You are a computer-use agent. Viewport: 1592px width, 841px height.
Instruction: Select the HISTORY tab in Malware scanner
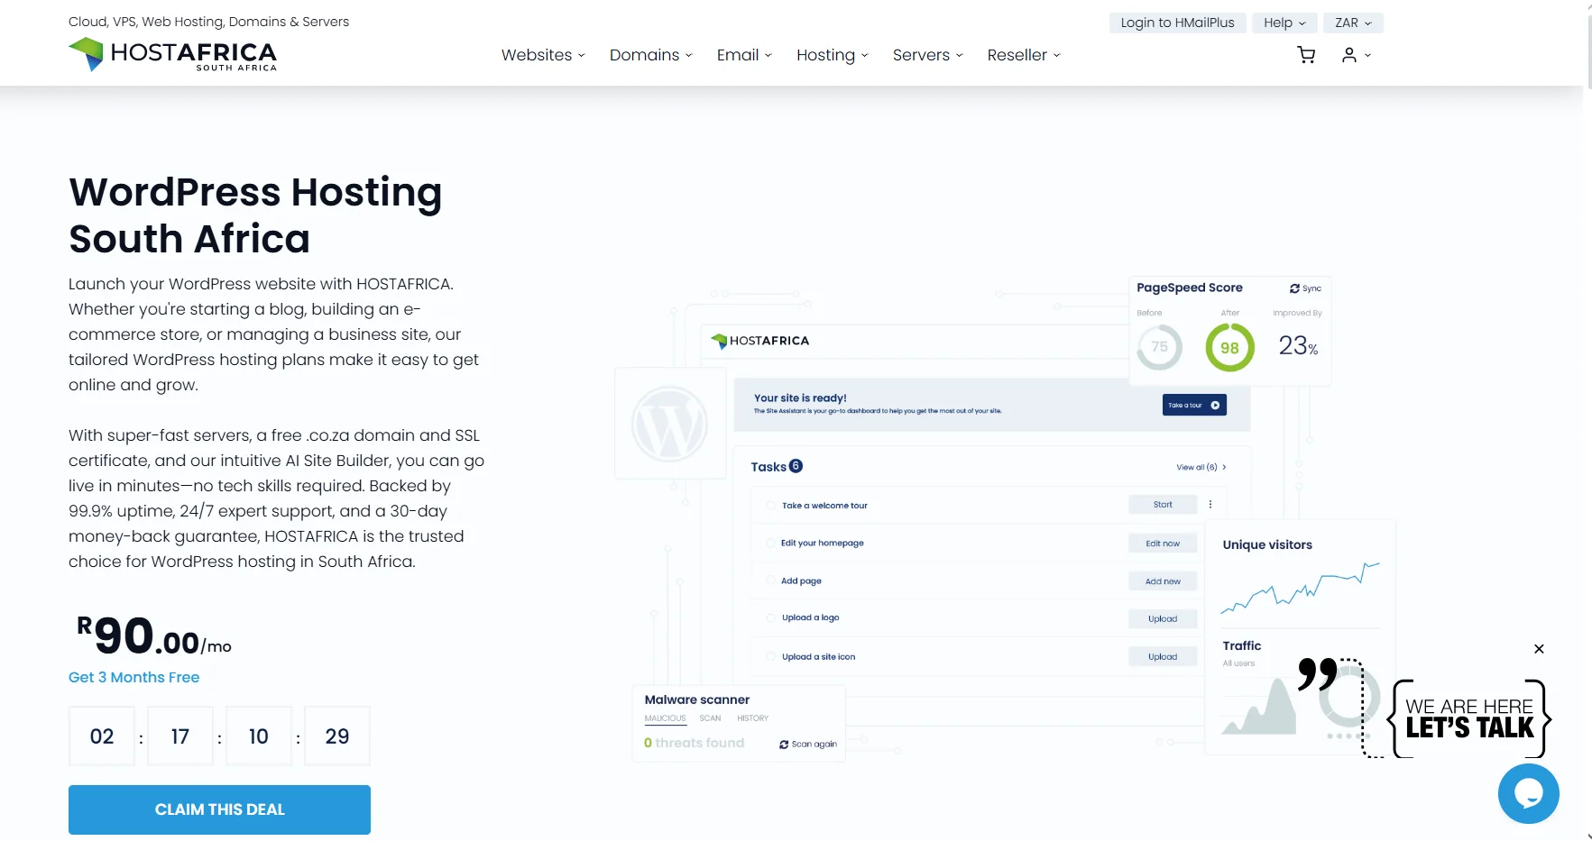coord(752,718)
